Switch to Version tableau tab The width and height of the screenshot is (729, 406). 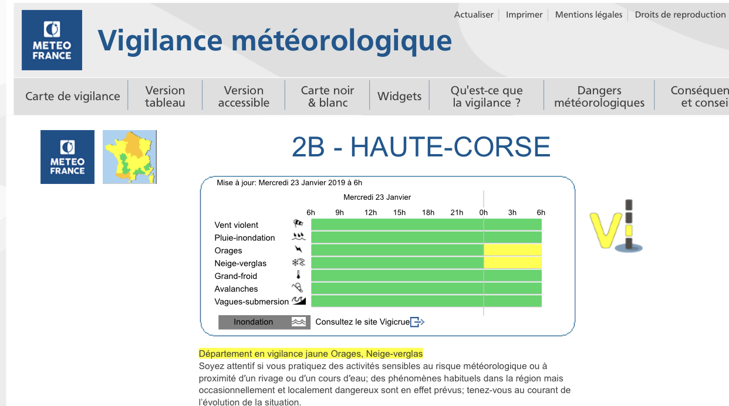pyautogui.click(x=165, y=96)
